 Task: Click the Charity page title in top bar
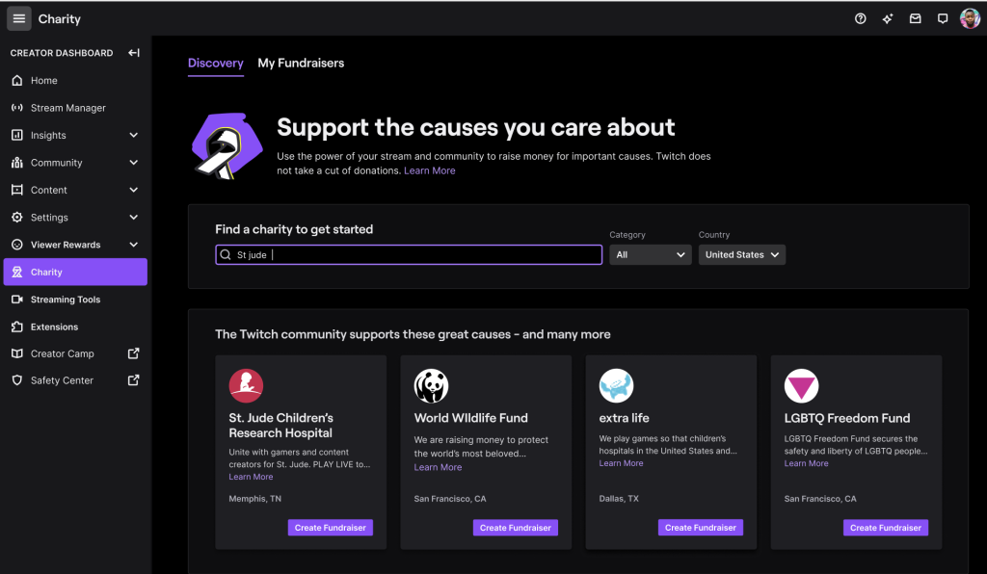(x=59, y=19)
